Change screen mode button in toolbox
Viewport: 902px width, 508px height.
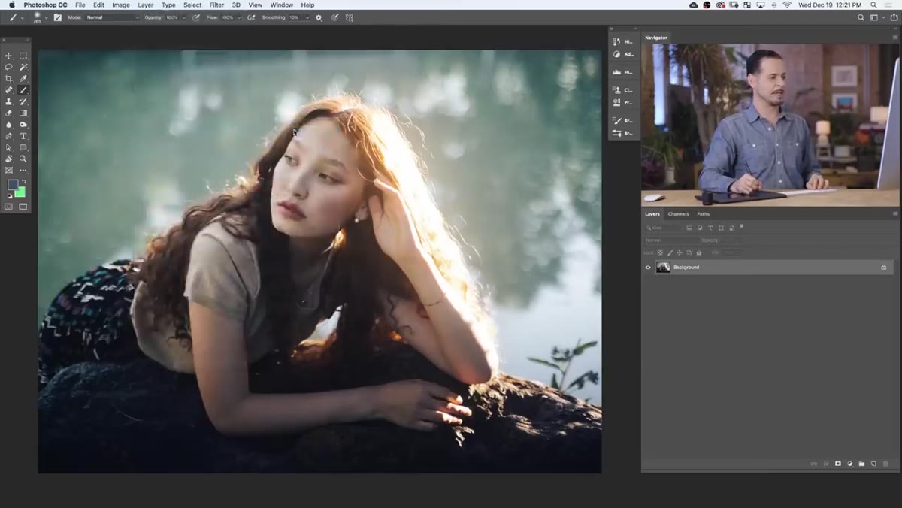[23, 207]
